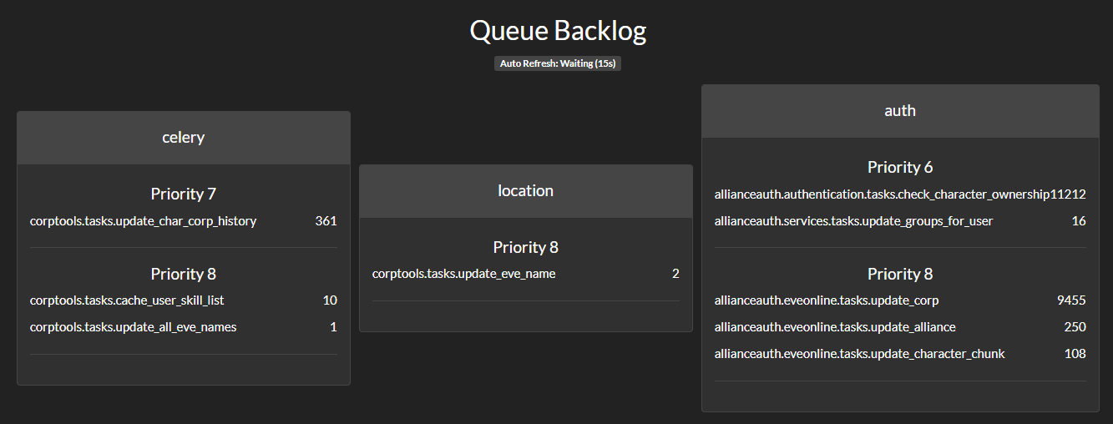The width and height of the screenshot is (1113, 424).
Task: Select the Queue Backlog page title
Action: pyautogui.click(x=557, y=31)
